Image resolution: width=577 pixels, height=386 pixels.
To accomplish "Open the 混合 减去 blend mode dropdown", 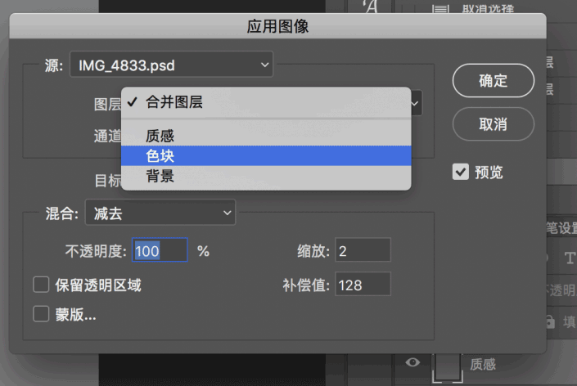I will [x=160, y=213].
